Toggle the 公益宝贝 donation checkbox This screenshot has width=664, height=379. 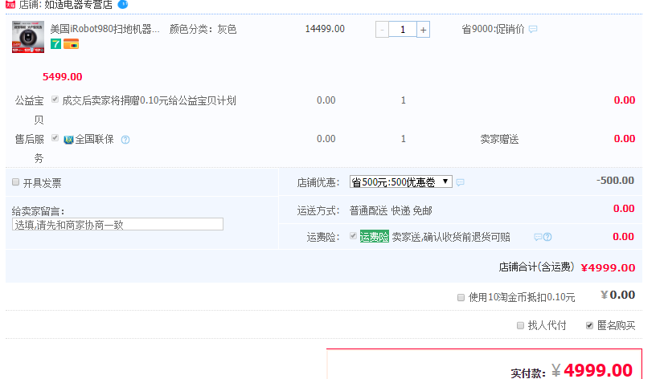coord(55,99)
